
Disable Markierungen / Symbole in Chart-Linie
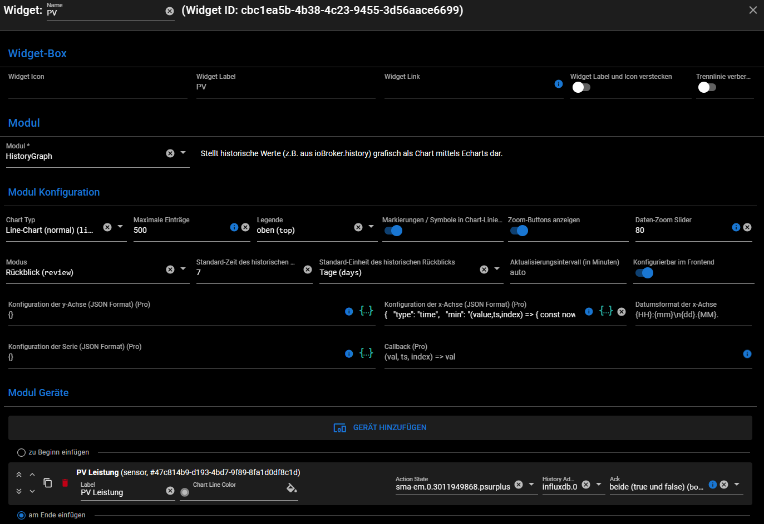[x=393, y=231]
